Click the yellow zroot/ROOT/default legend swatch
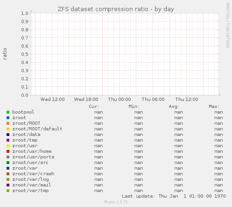The height and width of the screenshot is (207, 232). point(8,129)
